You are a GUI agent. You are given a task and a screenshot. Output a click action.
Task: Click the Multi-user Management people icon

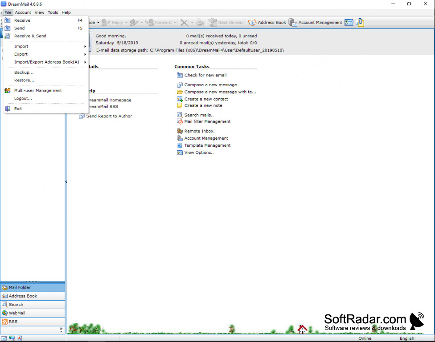tap(8, 91)
